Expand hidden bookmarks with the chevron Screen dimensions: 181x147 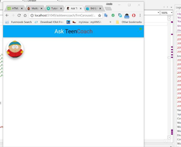[110, 22]
